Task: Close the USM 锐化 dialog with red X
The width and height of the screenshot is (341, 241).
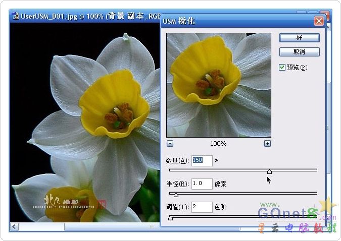Action: point(319,21)
